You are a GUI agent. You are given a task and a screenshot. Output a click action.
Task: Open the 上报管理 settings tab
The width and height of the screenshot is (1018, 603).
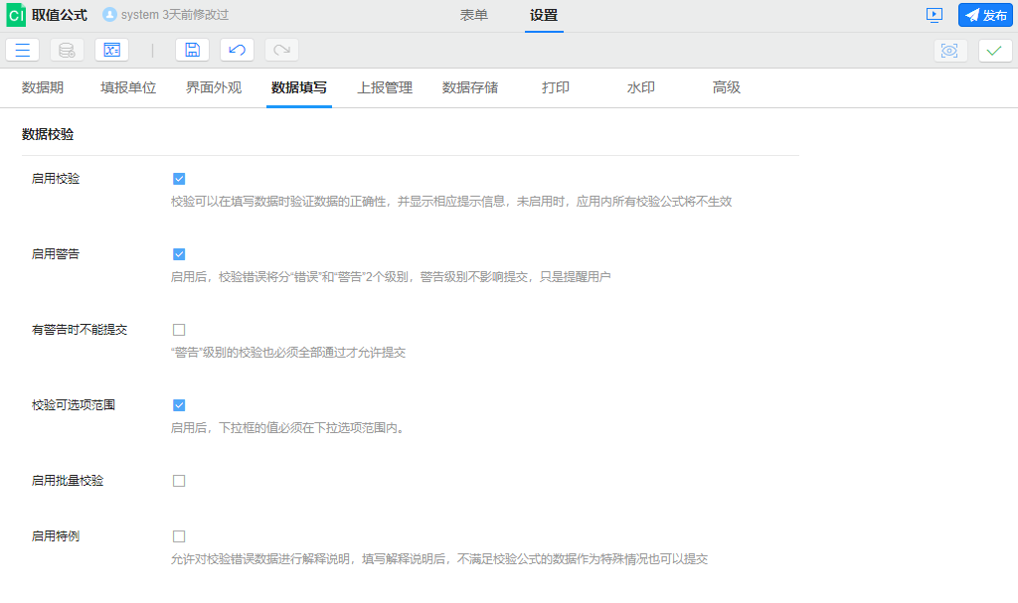point(383,87)
